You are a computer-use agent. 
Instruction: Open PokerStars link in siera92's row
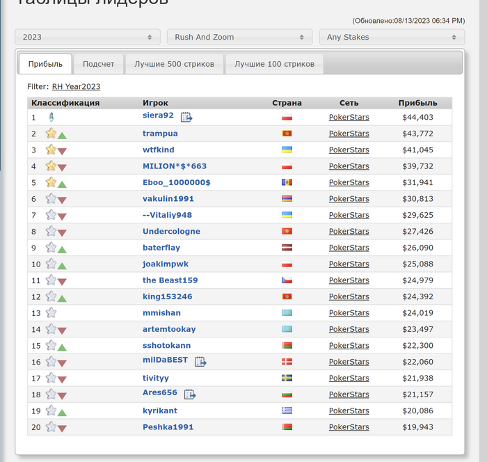tap(349, 117)
